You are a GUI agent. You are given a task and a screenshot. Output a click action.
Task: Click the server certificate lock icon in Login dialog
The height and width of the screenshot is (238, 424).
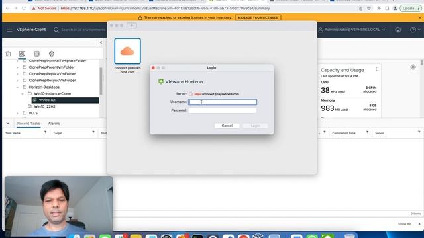[191, 94]
